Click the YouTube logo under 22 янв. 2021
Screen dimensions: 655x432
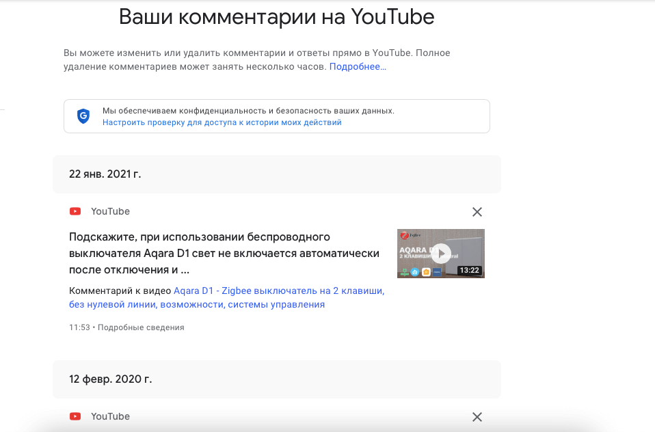point(75,212)
